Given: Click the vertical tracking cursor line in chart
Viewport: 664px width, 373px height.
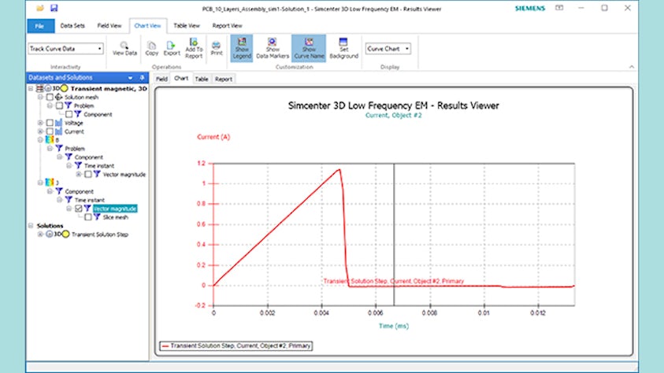Looking at the screenshot, I should tap(394, 235).
